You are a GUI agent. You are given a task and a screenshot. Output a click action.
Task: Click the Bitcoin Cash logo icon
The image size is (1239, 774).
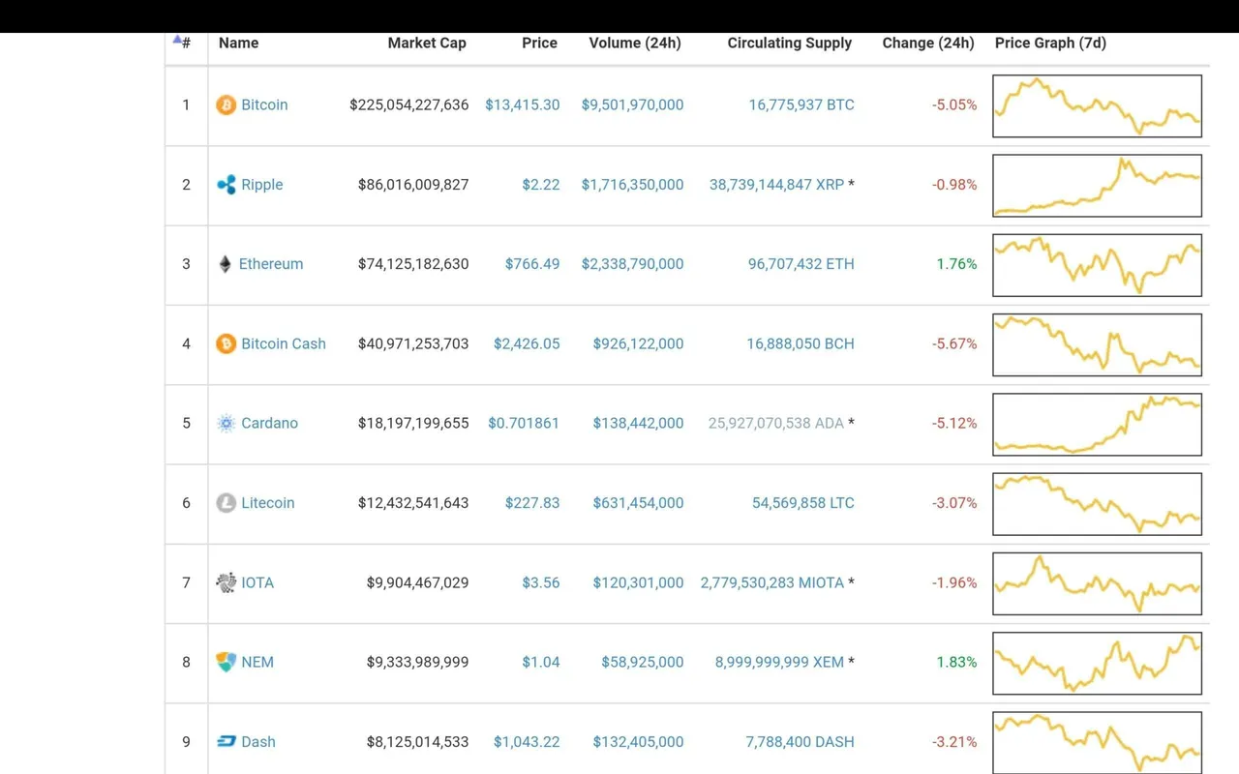click(226, 343)
